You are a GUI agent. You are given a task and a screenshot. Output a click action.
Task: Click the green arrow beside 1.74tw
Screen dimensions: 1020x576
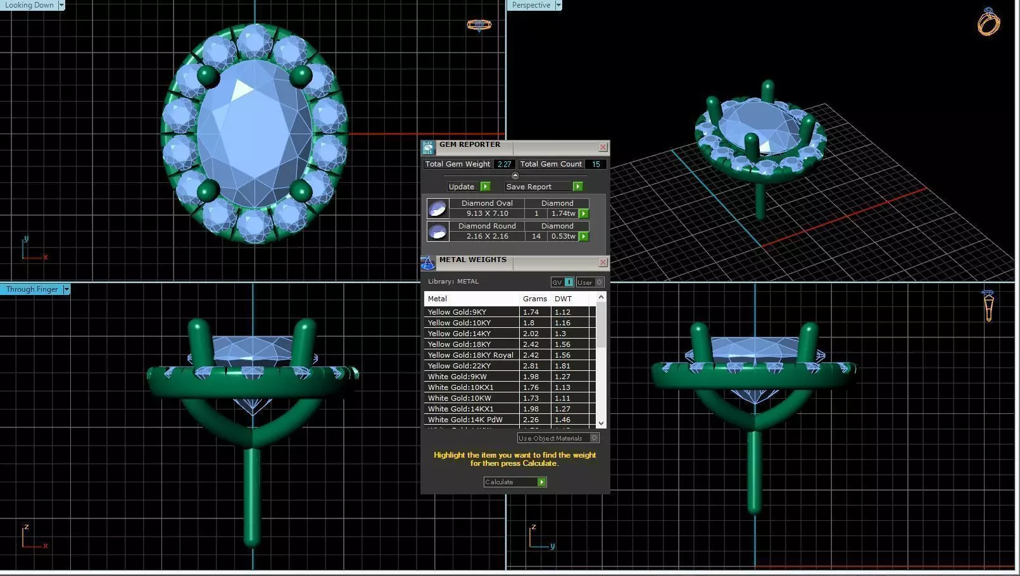584,214
